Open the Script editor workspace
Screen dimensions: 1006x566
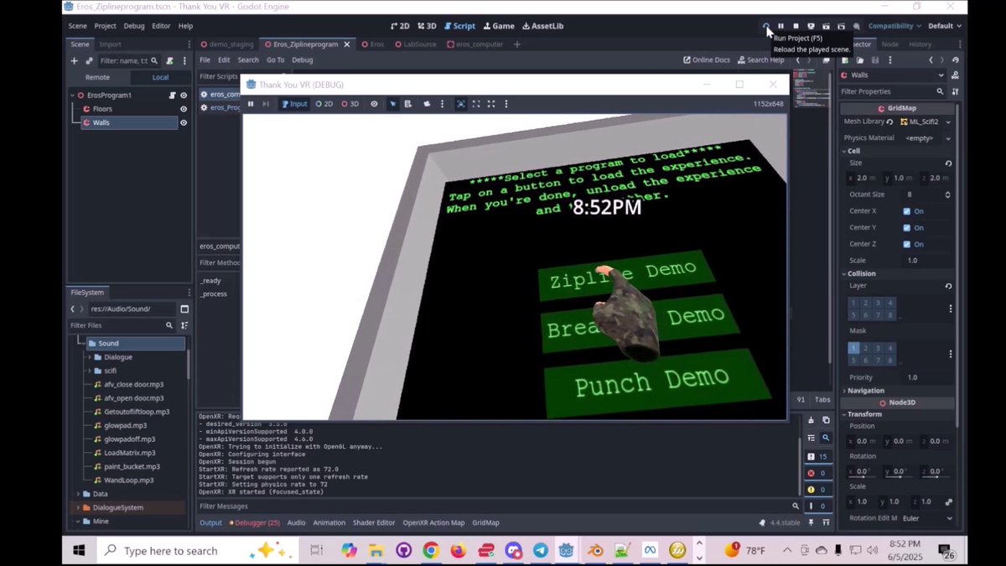tap(458, 26)
